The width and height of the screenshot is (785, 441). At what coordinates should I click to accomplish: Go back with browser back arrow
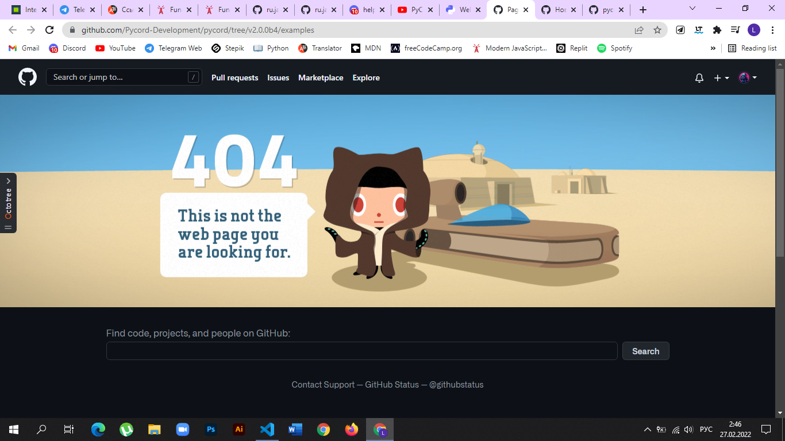click(13, 30)
